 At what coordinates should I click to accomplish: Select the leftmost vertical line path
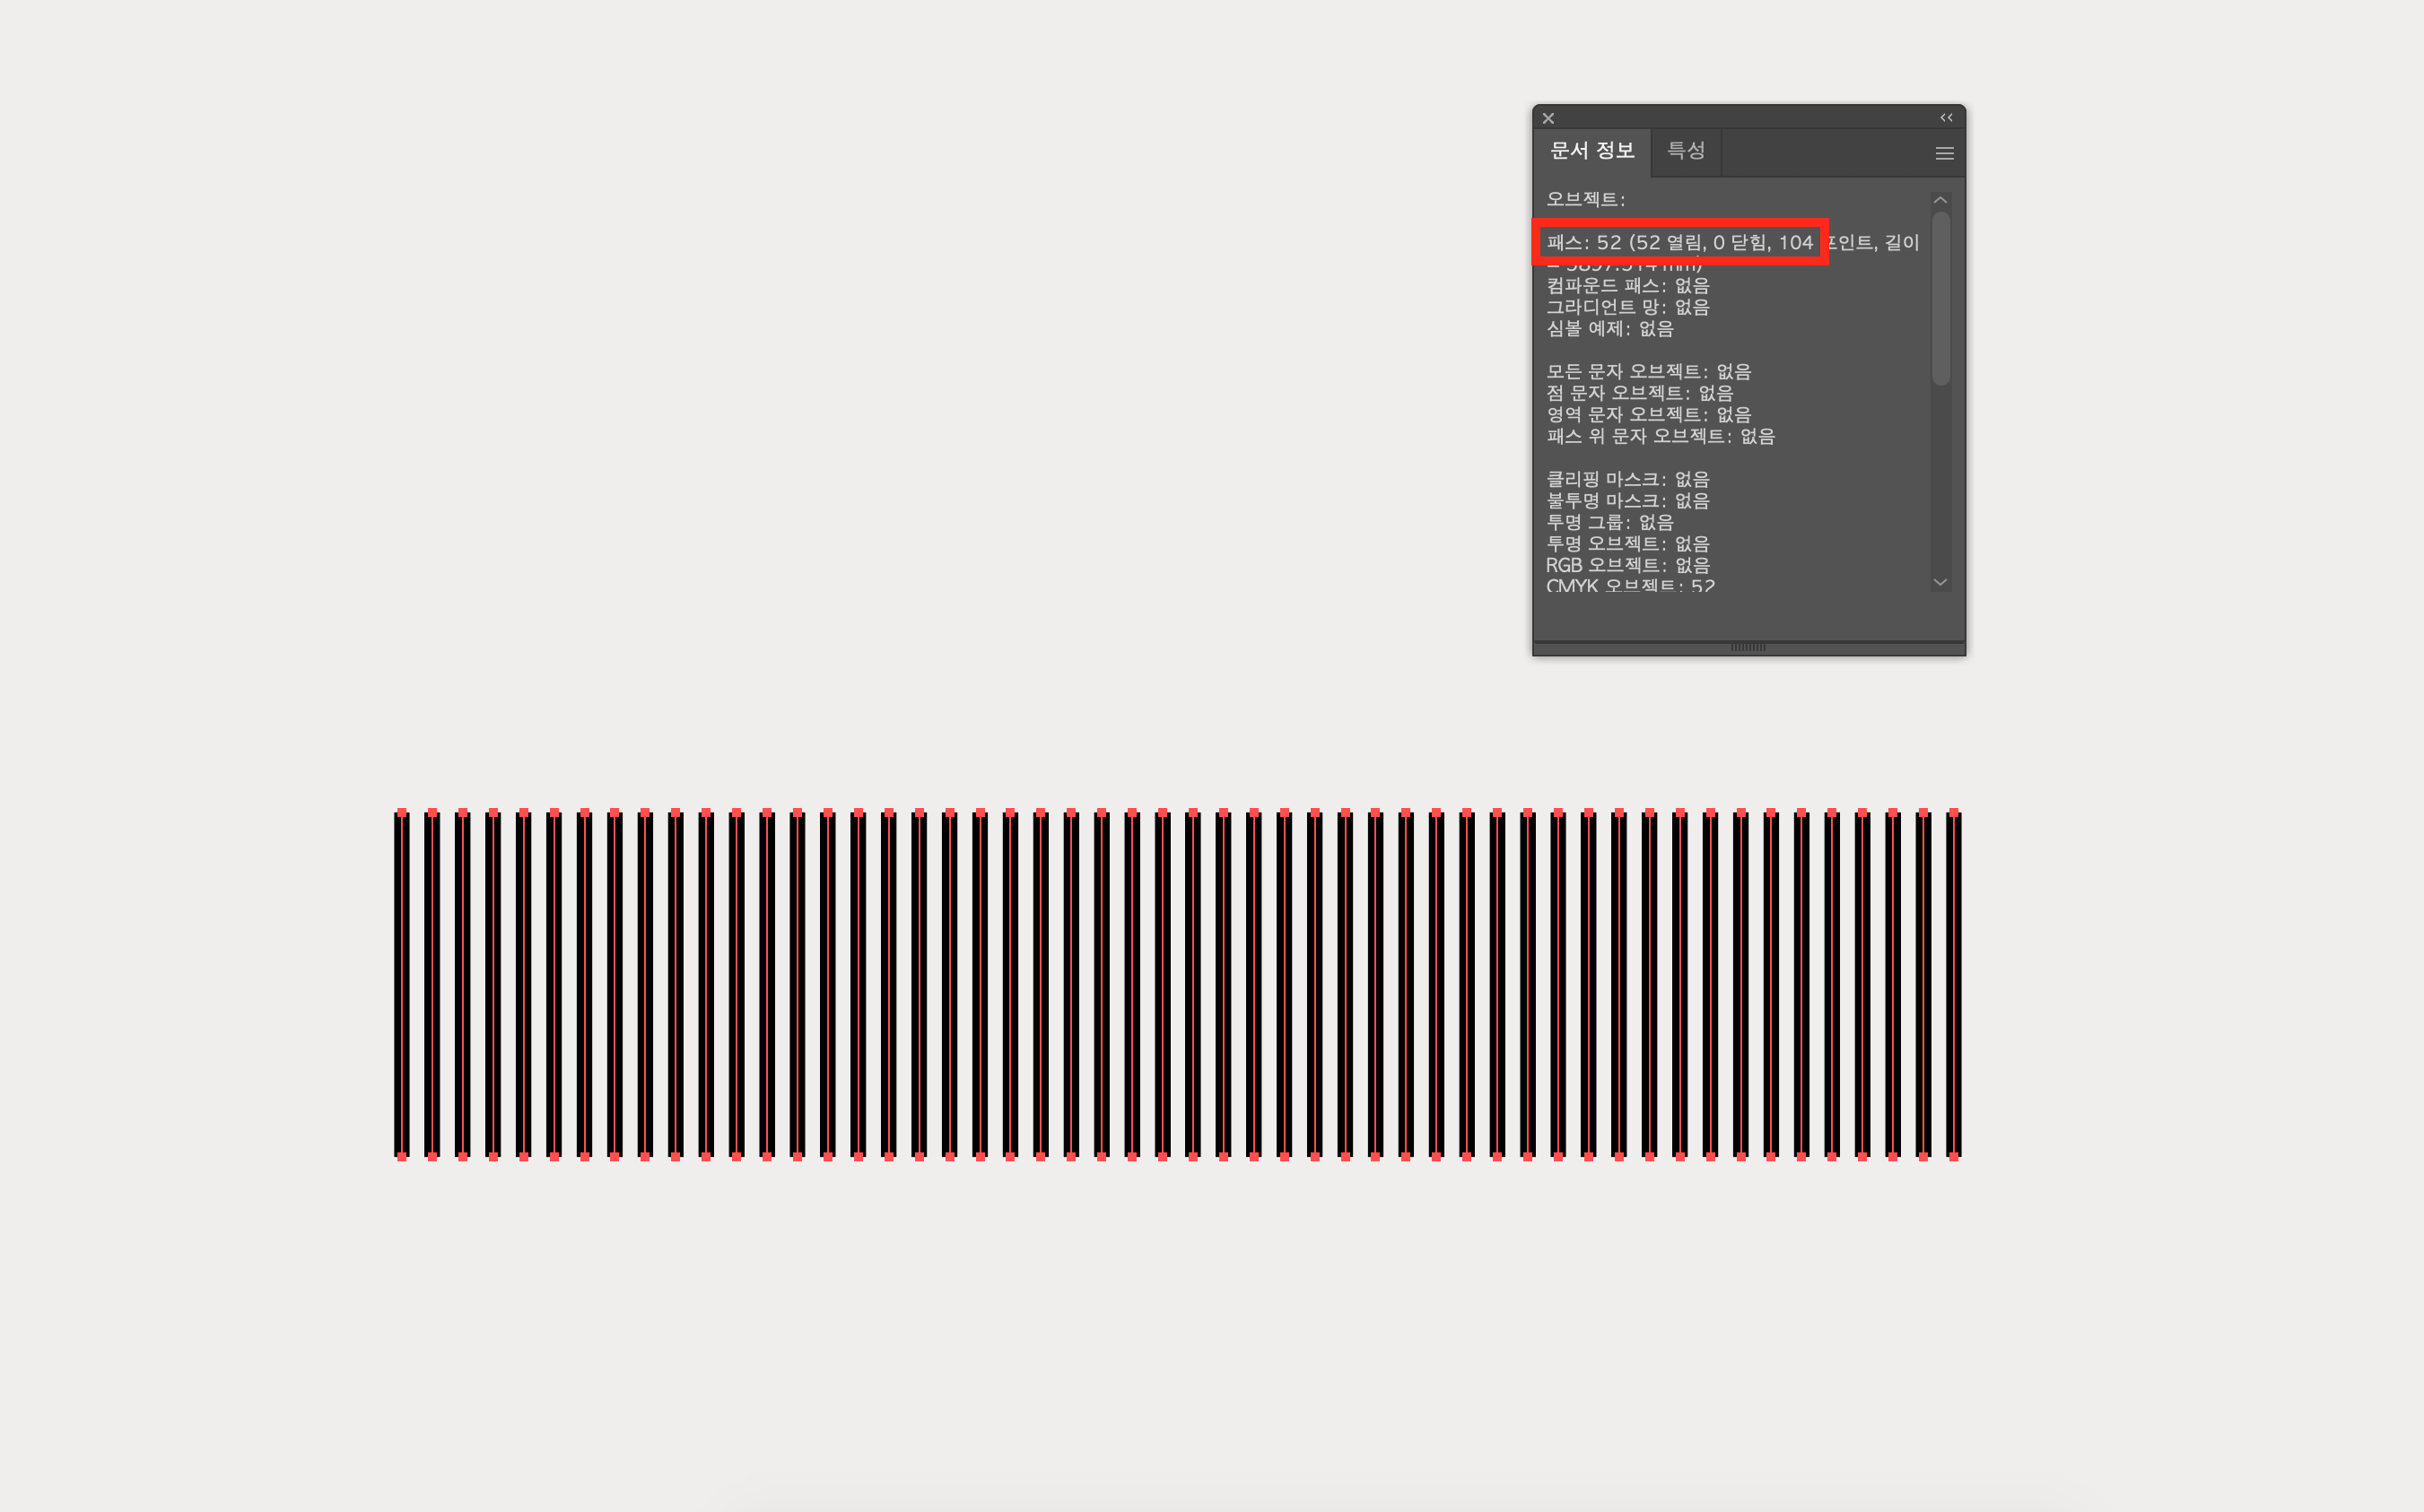pos(402,985)
